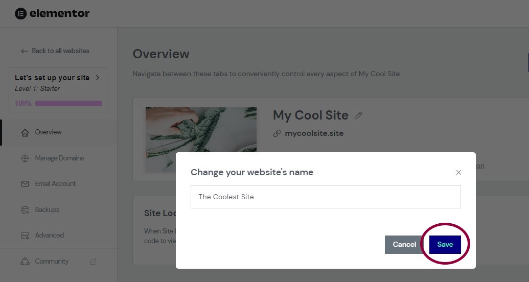Save the new website name
Viewport: 529px width, 282px height.
(445, 245)
